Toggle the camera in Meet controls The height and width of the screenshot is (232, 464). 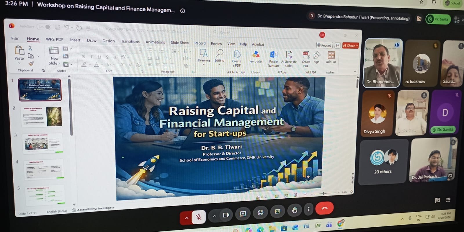coord(226,215)
